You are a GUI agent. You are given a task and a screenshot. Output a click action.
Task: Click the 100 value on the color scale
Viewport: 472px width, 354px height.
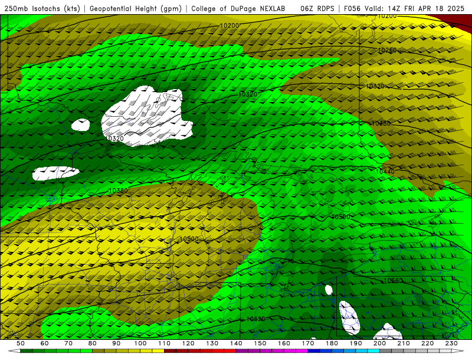pos(140,343)
